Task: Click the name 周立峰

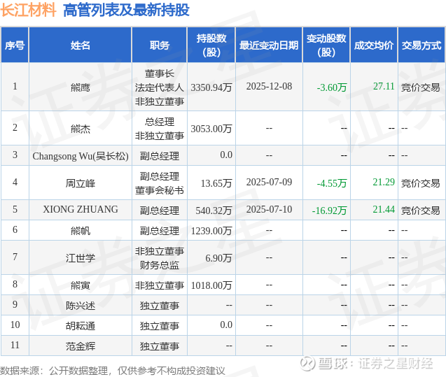Action: (81, 183)
